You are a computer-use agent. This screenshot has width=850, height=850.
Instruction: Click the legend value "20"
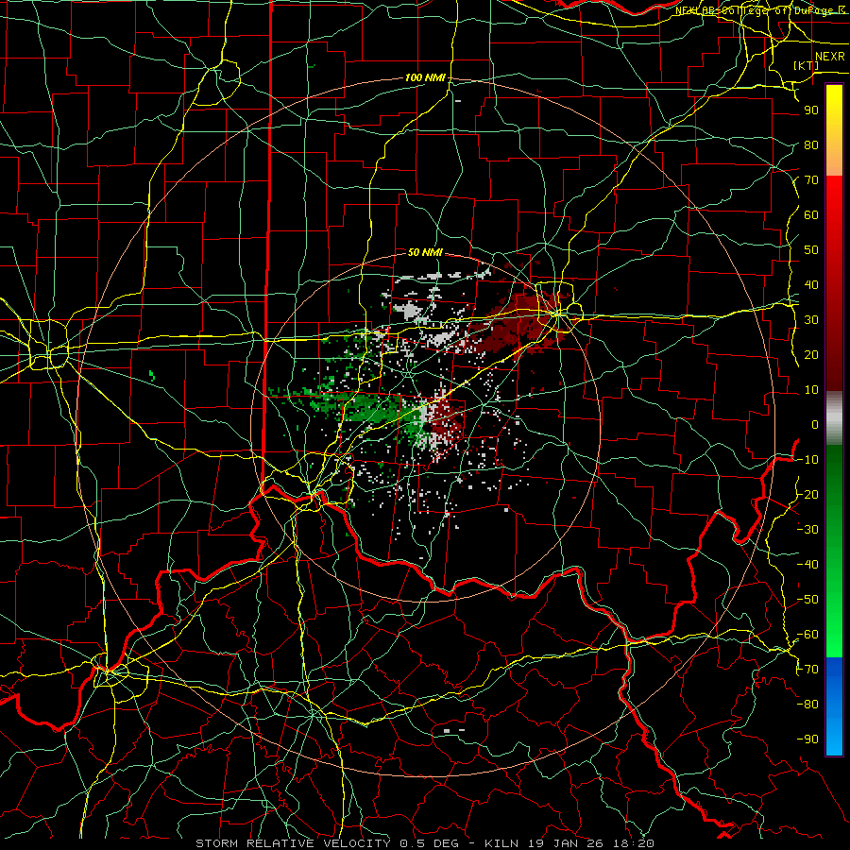tap(811, 355)
